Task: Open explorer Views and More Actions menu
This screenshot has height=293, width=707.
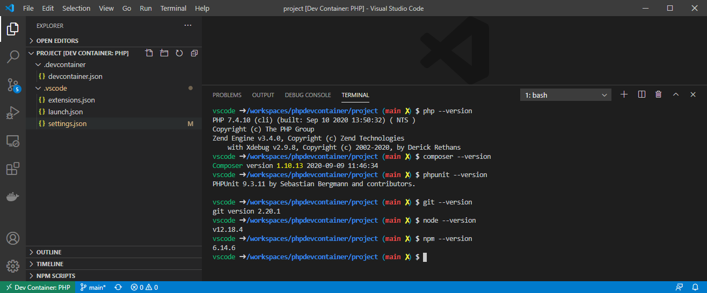Action: pyautogui.click(x=188, y=26)
